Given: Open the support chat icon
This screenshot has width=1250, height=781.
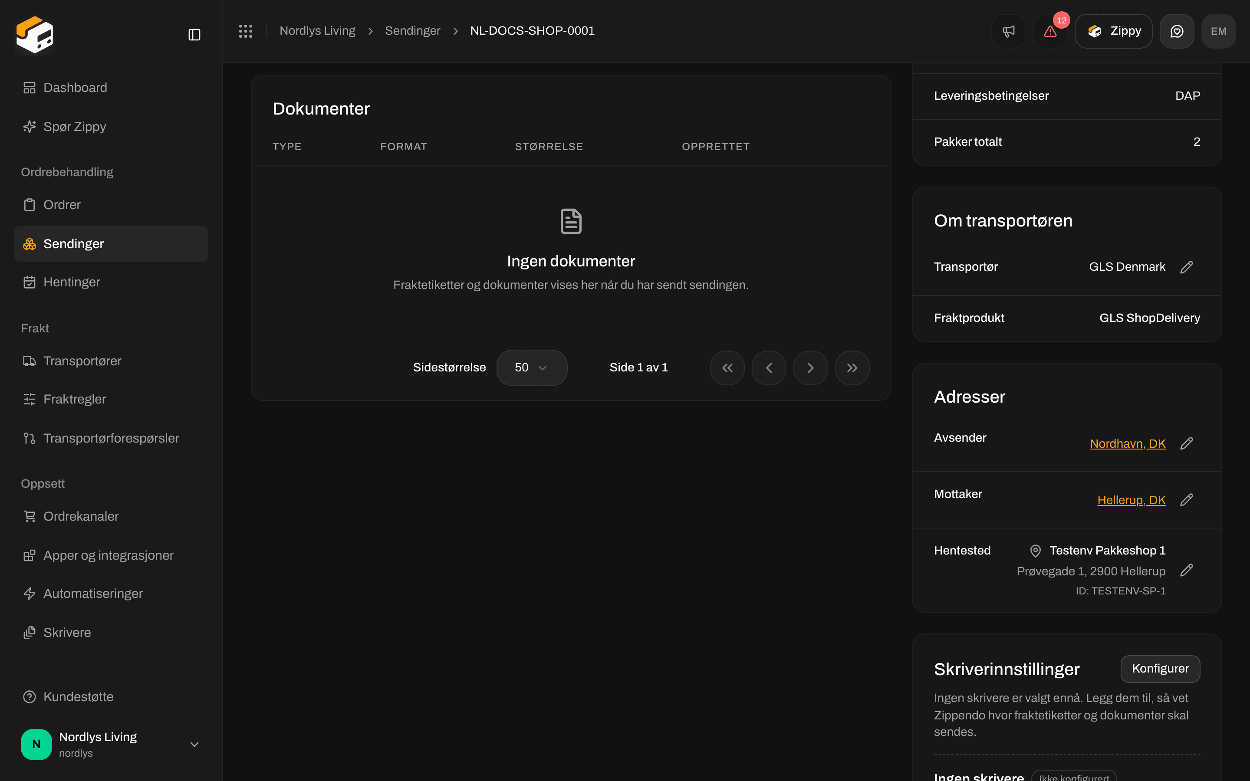Looking at the screenshot, I should 1177,31.
